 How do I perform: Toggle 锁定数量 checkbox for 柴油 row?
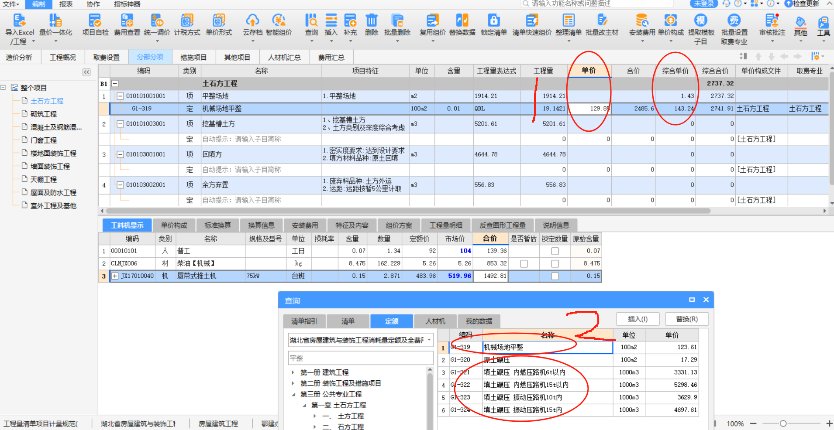[x=555, y=264]
